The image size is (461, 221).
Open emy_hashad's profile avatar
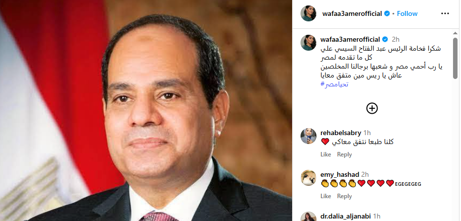(x=308, y=178)
